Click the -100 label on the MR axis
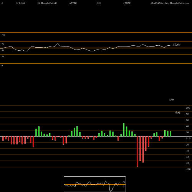Screen dimensions: 192x192 point(188,169)
